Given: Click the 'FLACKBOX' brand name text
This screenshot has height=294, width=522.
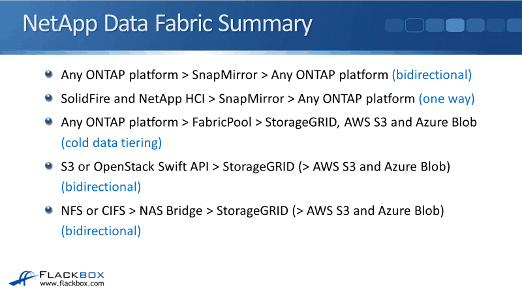Looking at the screenshot, I should [72, 274].
